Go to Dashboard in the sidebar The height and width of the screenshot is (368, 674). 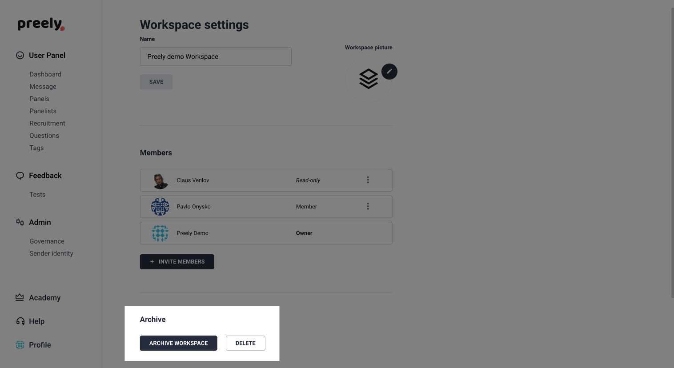click(45, 74)
